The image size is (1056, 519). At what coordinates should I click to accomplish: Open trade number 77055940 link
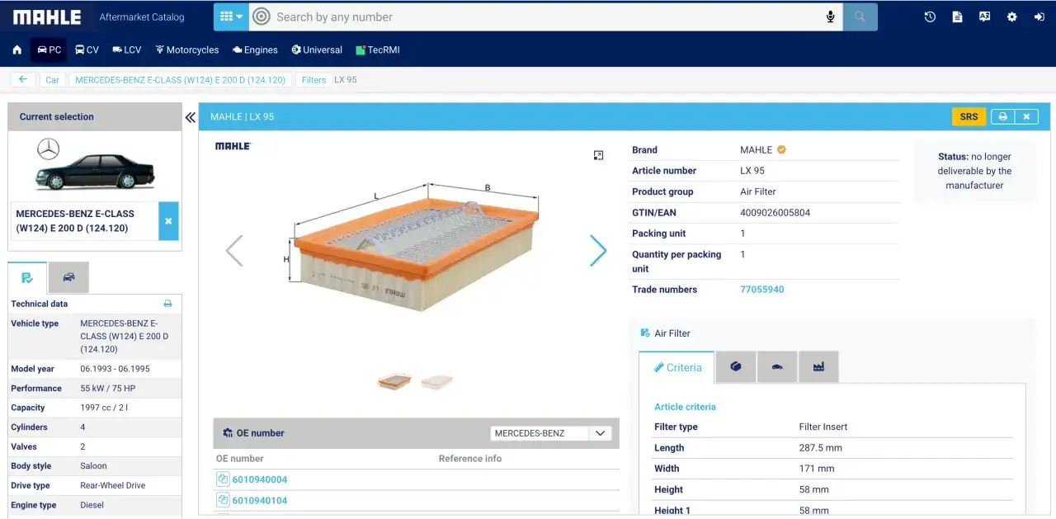[761, 290]
